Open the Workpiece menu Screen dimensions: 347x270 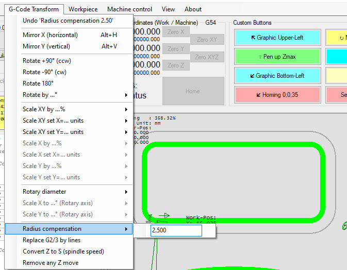click(84, 9)
